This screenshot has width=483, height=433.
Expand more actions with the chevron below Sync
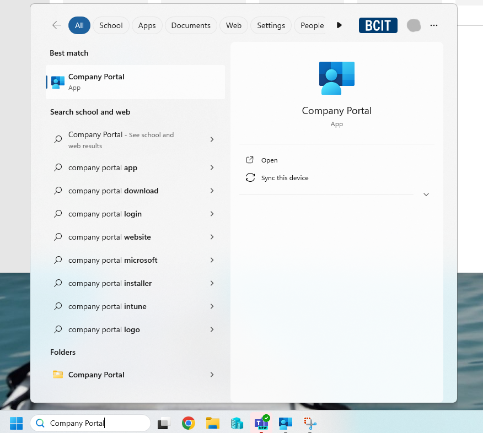pos(426,194)
